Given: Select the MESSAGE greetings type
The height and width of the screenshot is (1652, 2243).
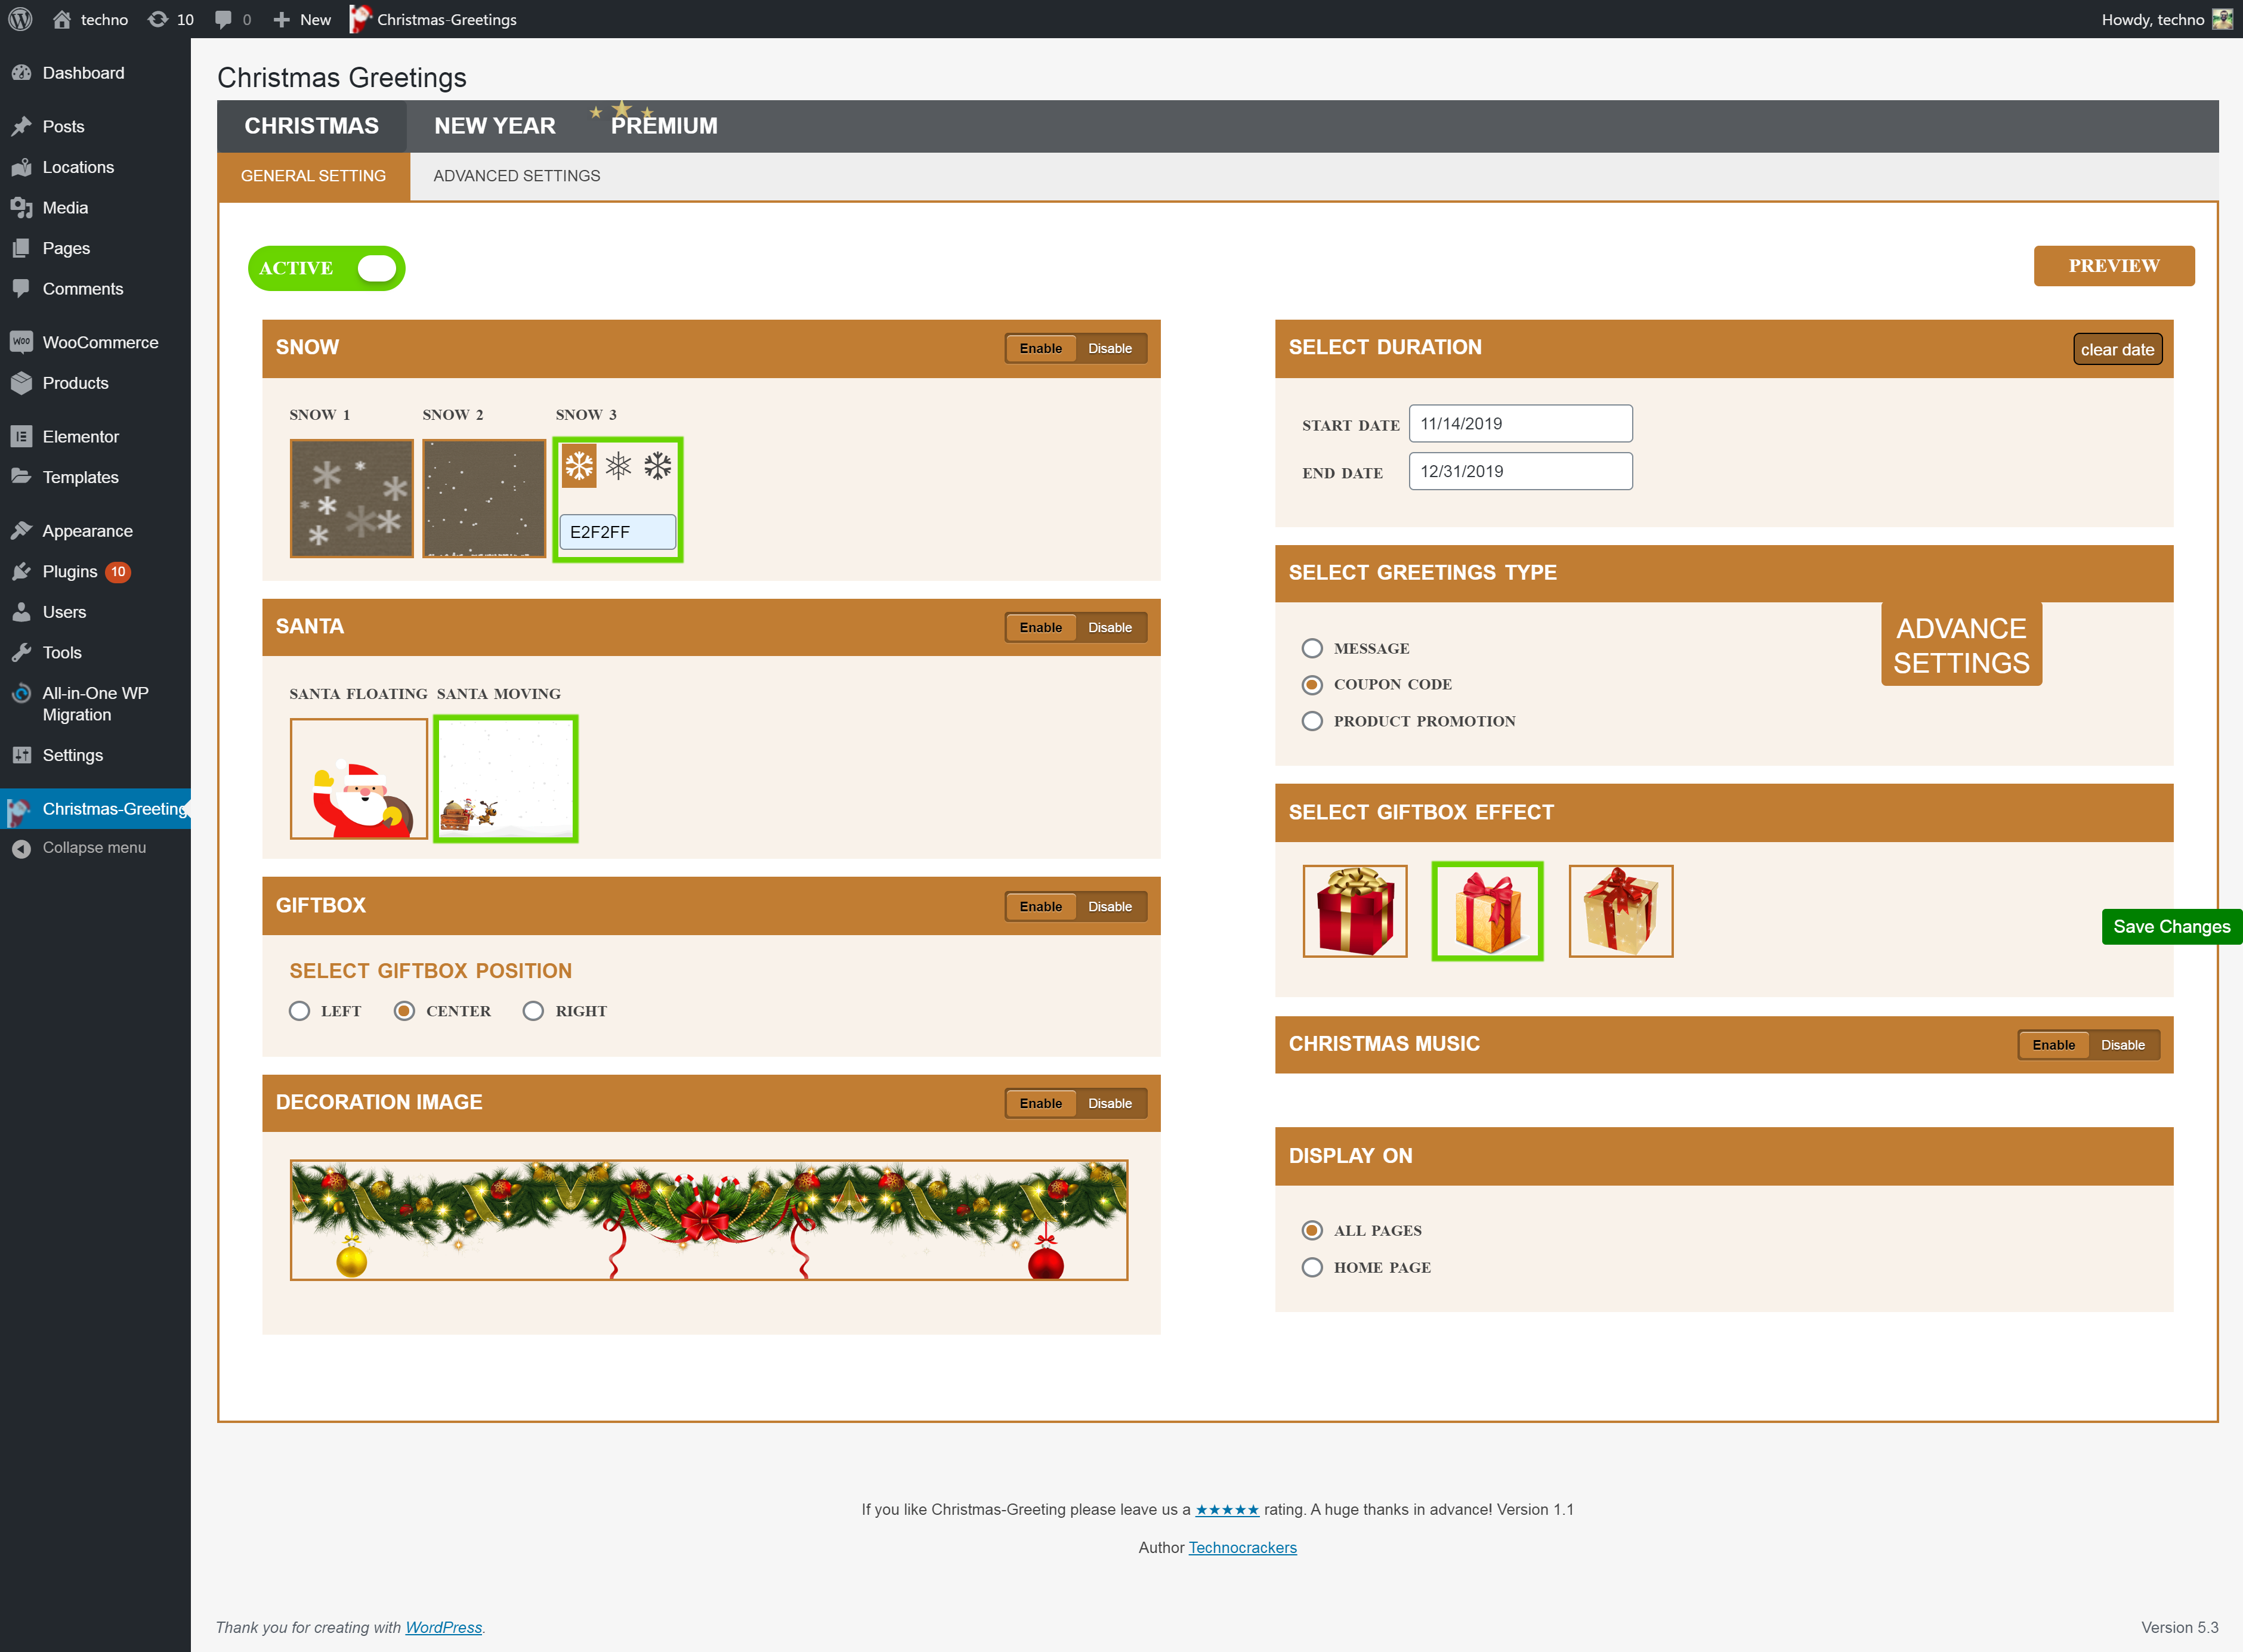Looking at the screenshot, I should click(1312, 648).
